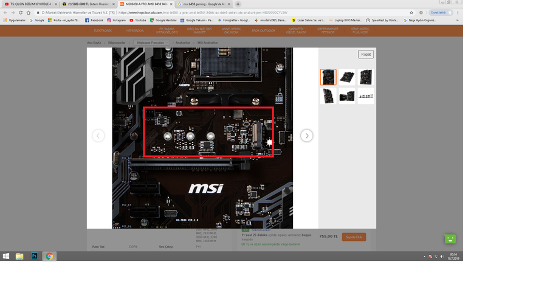Select the fifth motherboard thumbnail

347,96
